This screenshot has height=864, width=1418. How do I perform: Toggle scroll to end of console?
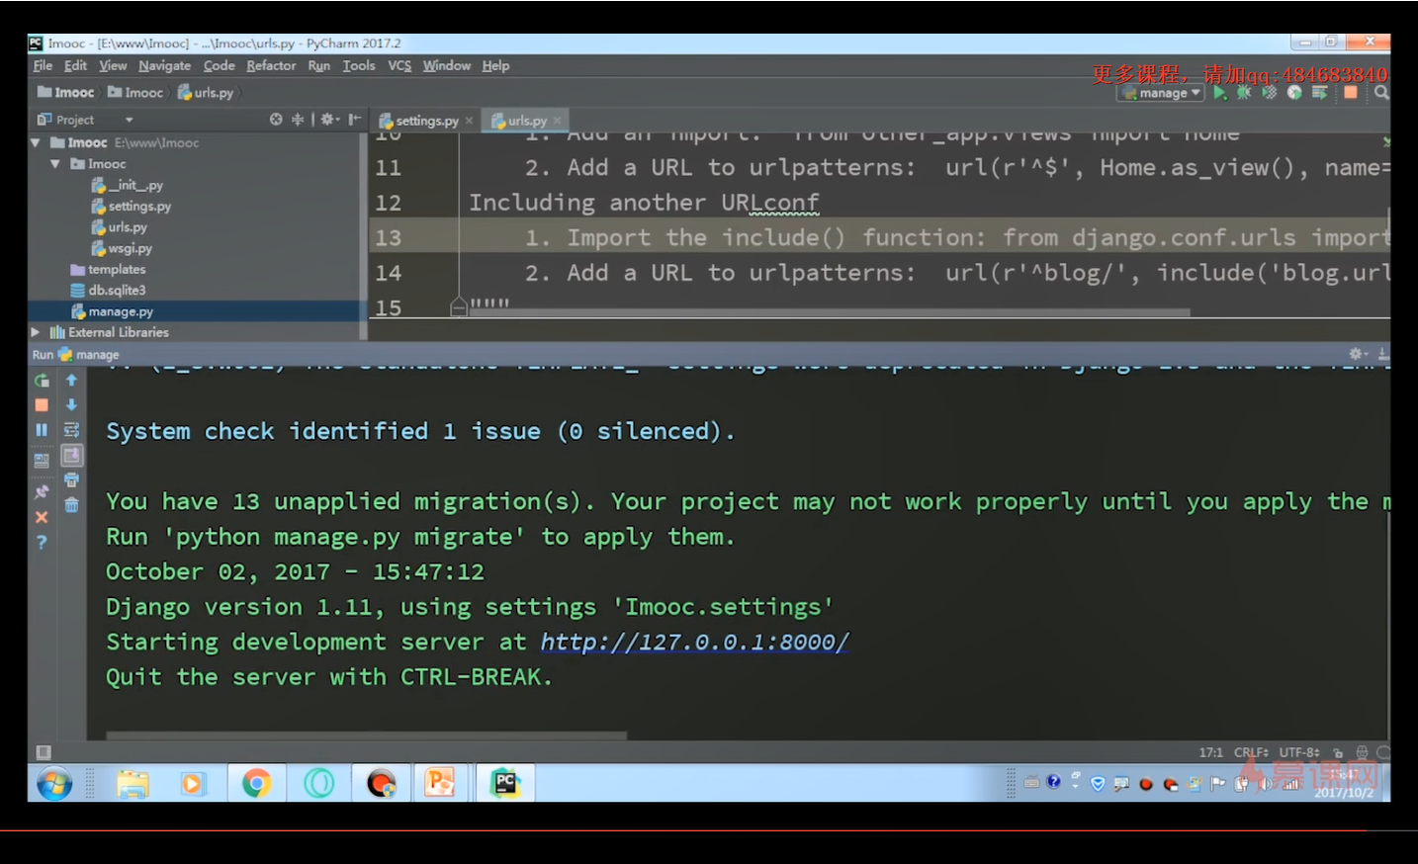(71, 455)
